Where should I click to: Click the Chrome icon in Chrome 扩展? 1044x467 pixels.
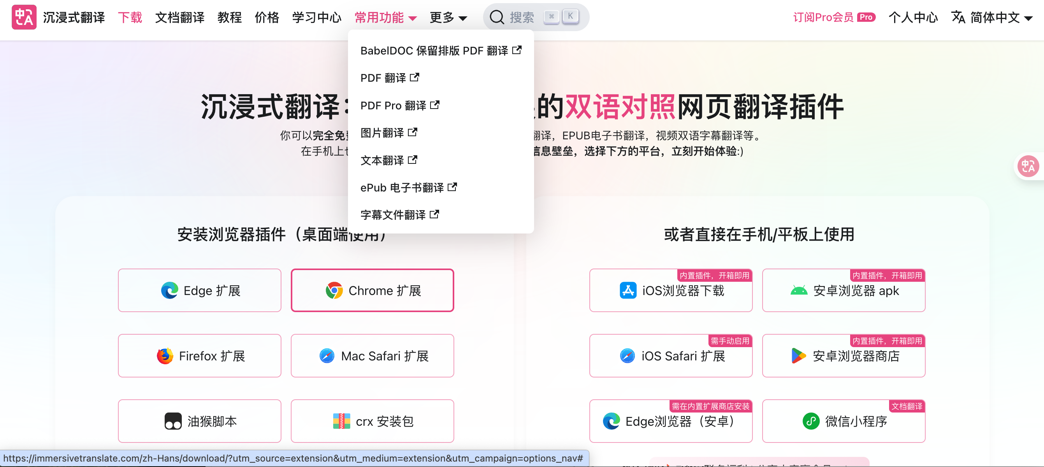(x=334, y=290)
